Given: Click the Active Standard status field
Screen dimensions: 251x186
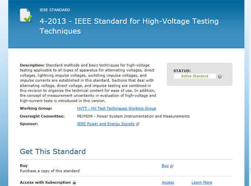Looking at the screenshot, I should [195, 76].
